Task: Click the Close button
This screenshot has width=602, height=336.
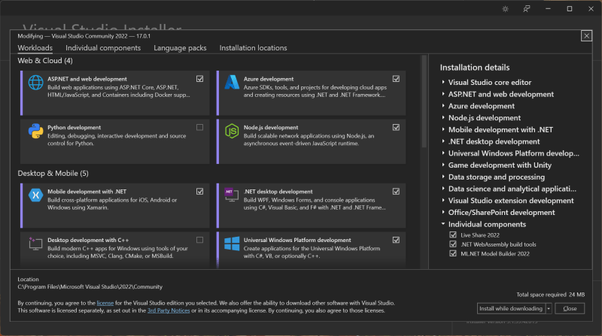Action: (570, 308)
